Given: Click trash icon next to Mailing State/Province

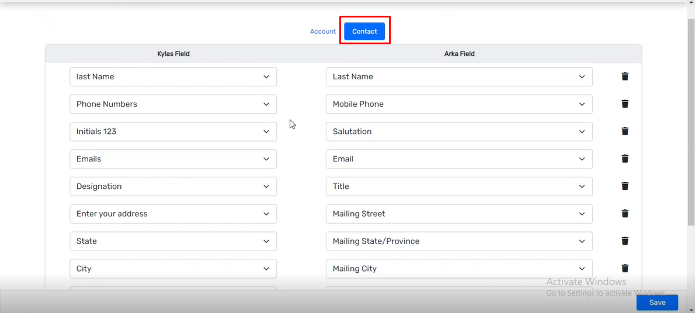Looking at the screenshot, I should pyautogui.click(x=625, y=241).
